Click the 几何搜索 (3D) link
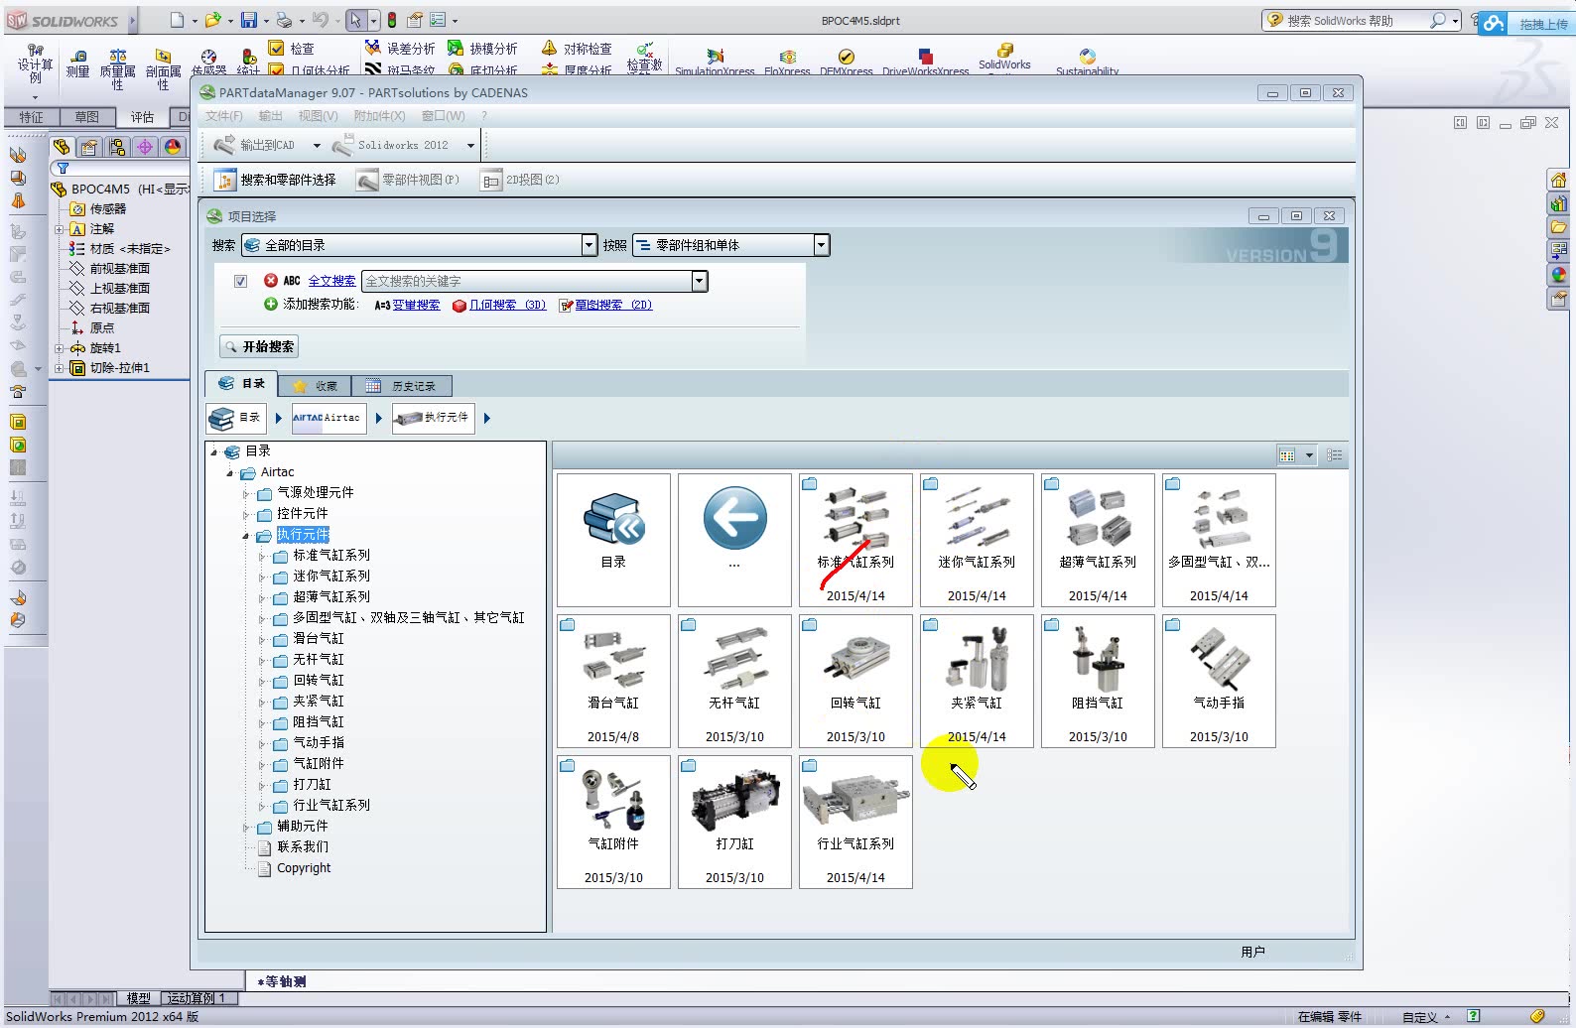1576x1028 pixels. [507, 305]
